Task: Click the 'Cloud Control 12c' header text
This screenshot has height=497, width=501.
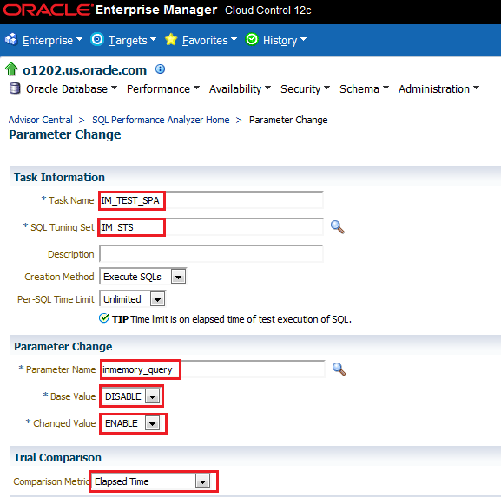Action: pyautogui.click(x=267, y=10)
